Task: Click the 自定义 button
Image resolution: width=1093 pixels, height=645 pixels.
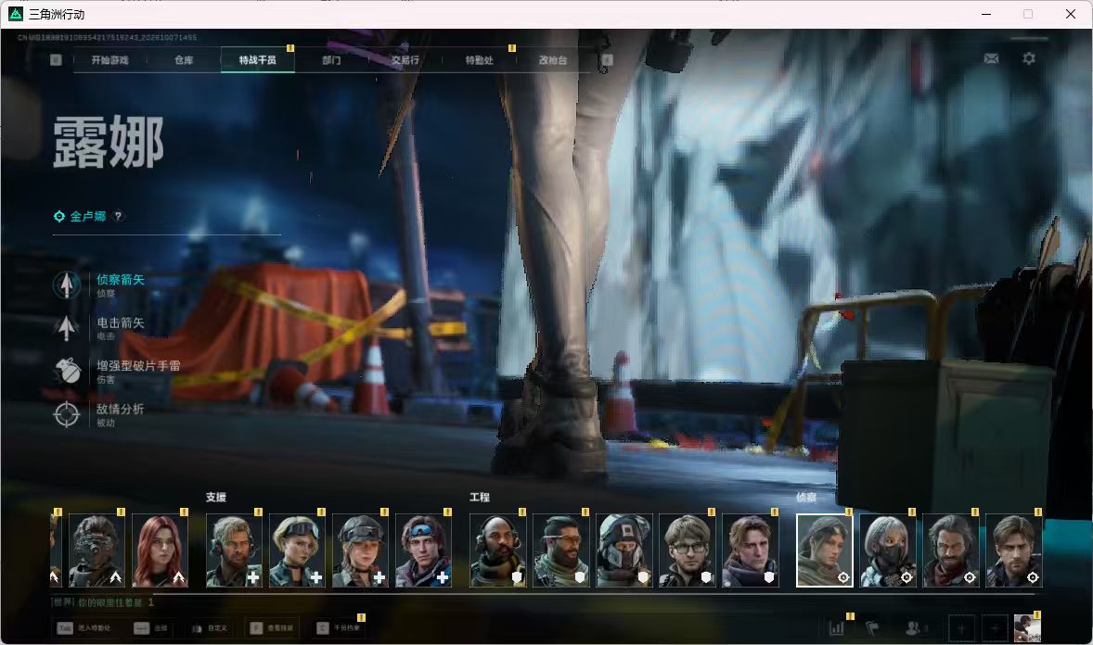Action: pos(209,628)
